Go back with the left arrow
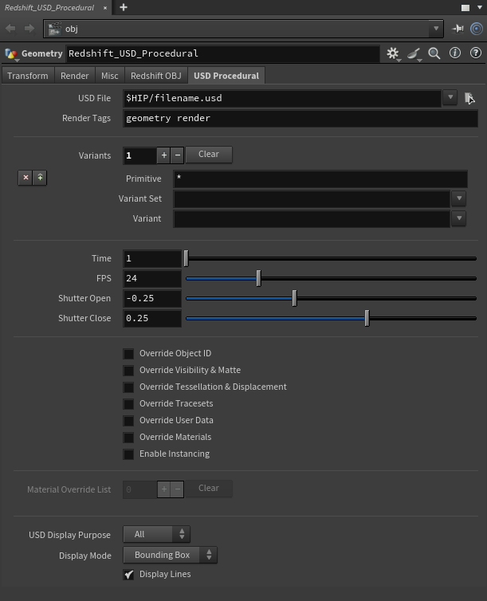 [10, 29]
